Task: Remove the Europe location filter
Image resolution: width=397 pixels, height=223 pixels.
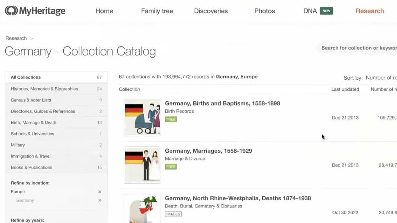Action: click(x=100, y=191)
